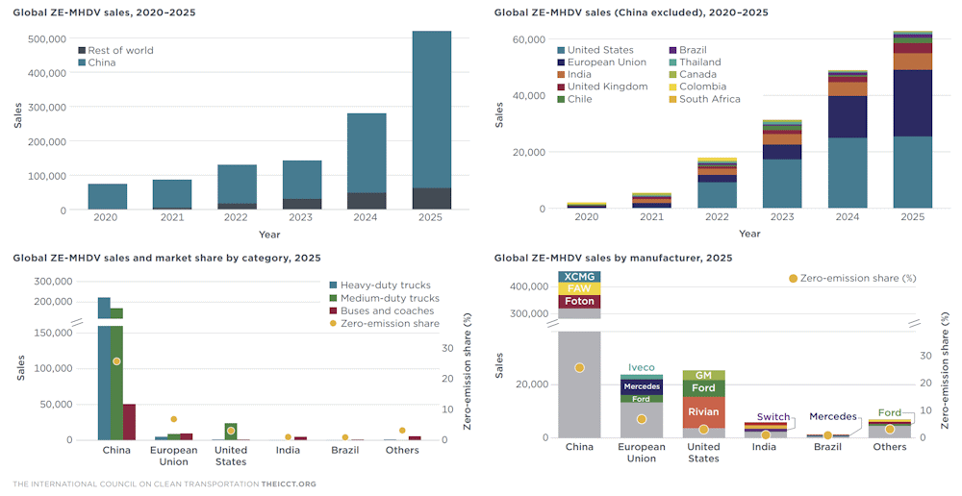Click the United Kingdom legend entry
Viewport: 962px width, 496px height.
point(602,87)
